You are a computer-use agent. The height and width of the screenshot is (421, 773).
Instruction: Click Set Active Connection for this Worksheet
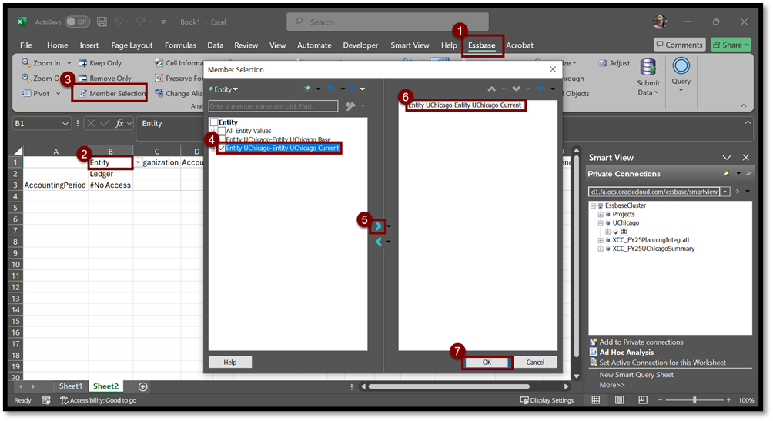tap(663, 363)
